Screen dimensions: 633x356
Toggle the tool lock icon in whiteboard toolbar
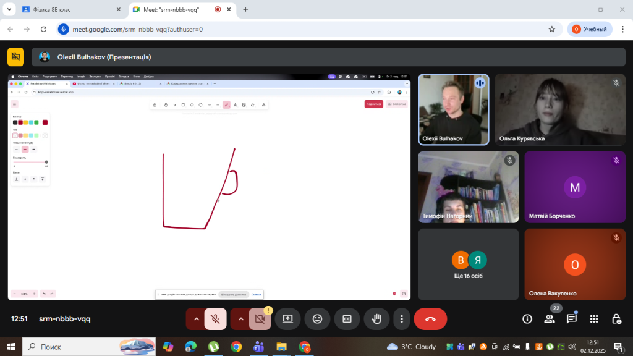click(x=155, y=105)
